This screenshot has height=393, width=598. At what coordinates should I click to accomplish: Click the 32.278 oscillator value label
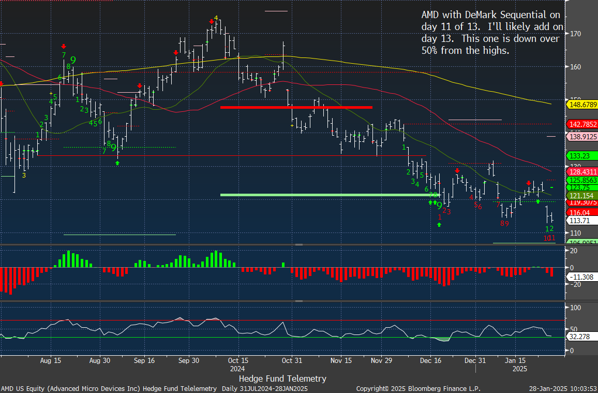(583, 337)
